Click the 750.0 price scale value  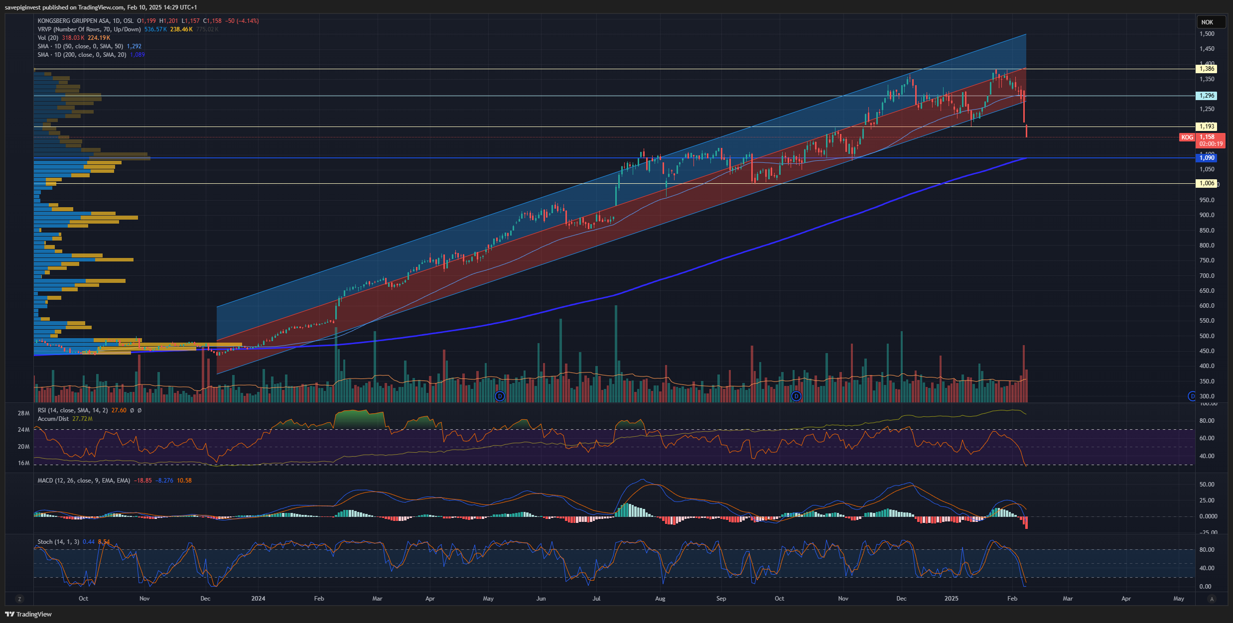(1207, 260)
